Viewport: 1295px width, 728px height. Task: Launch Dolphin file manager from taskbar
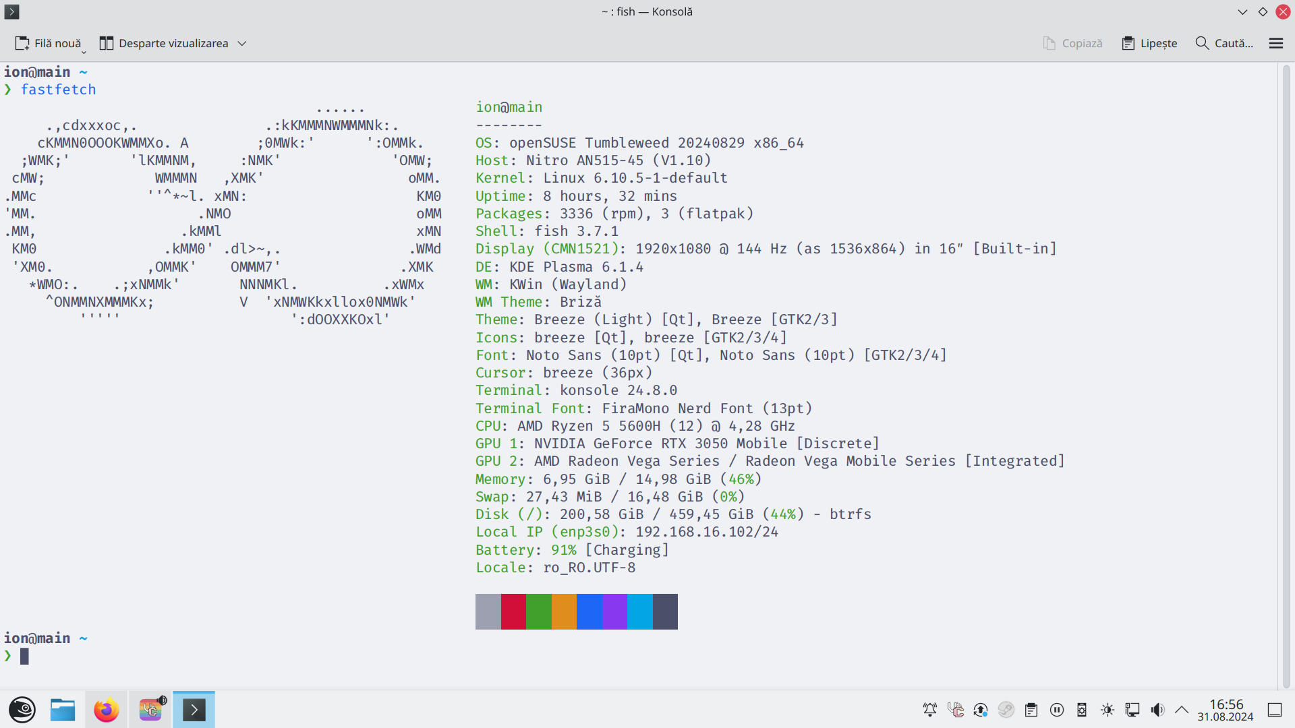pyautogui.click(x=63, y=710)
